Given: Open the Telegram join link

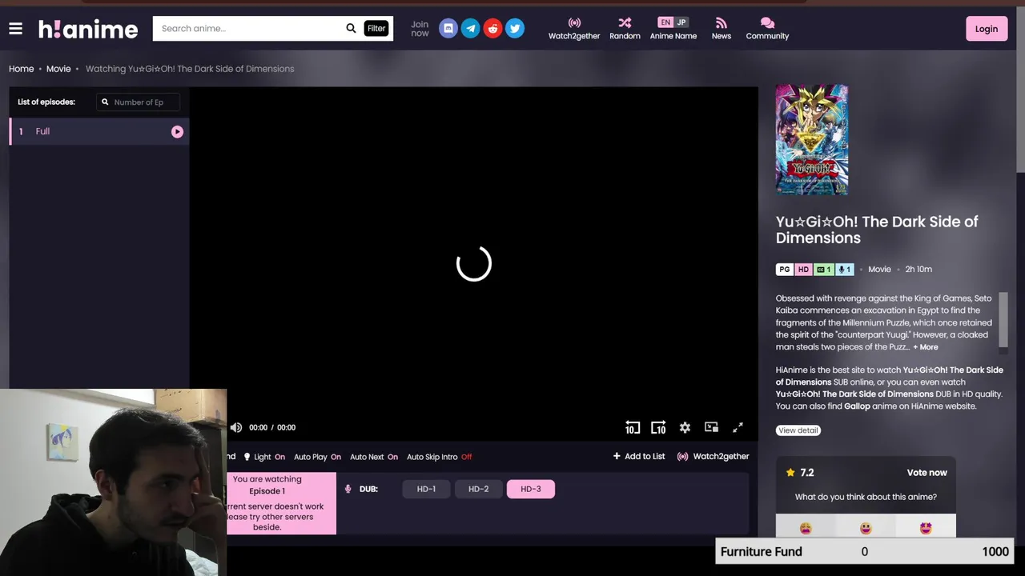Looking at the screenshot, I should tap(471, 29).
